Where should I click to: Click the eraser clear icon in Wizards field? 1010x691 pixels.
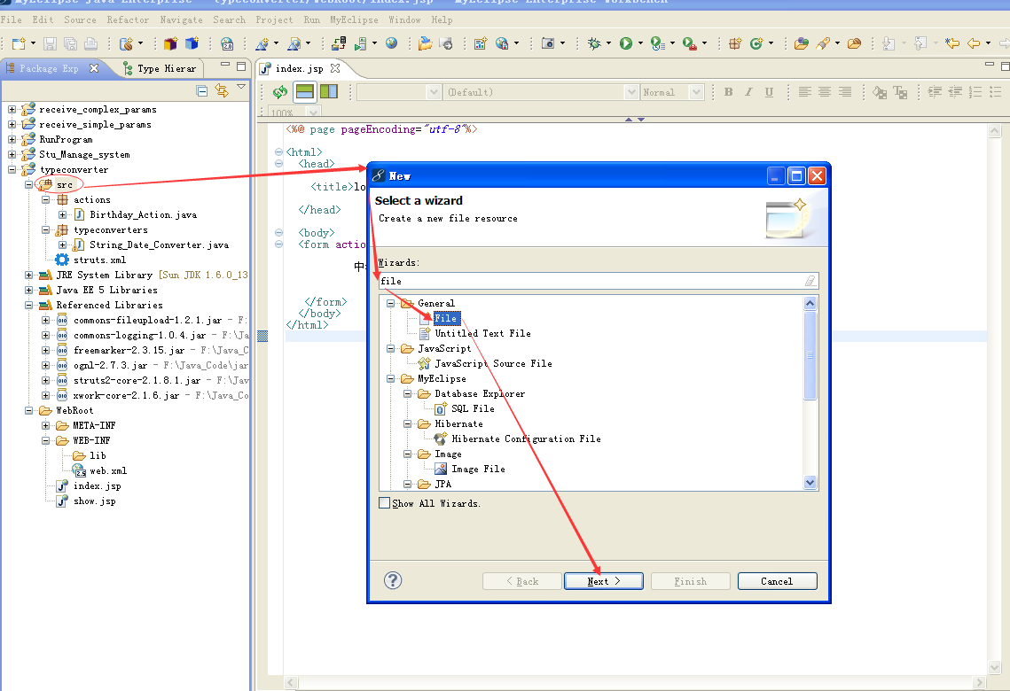point(810,281)
